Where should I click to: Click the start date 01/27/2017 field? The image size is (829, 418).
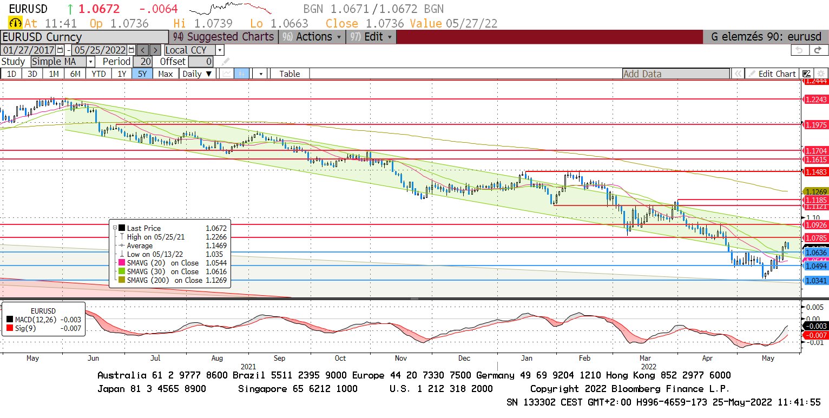pyautogui.click(x=28, y=50)
